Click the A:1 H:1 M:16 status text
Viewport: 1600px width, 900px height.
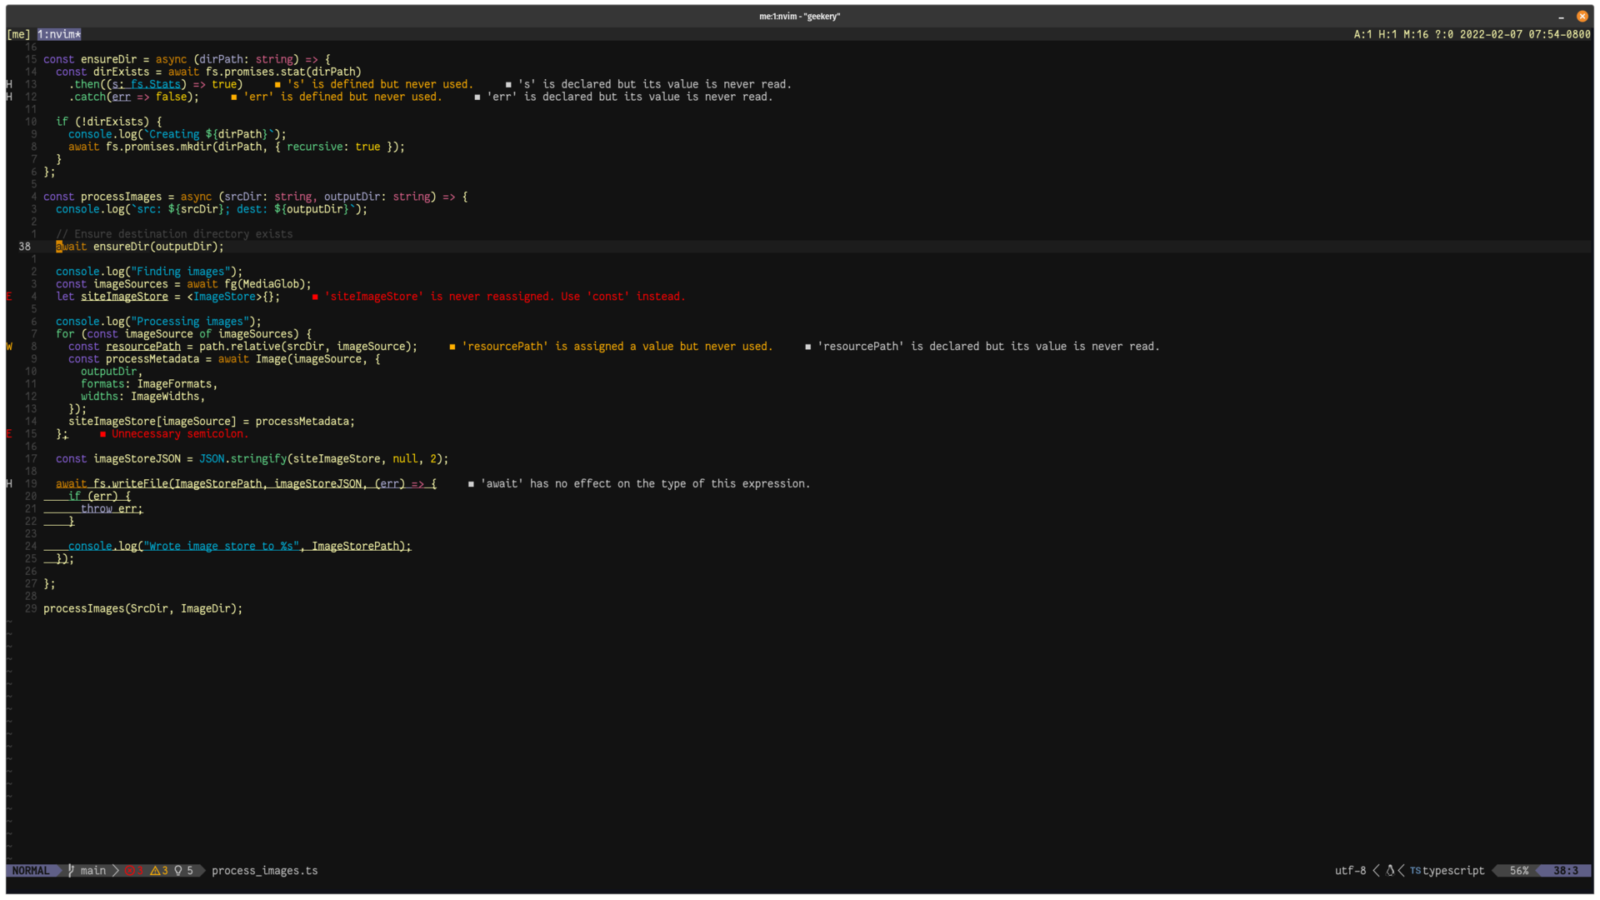1391,34
